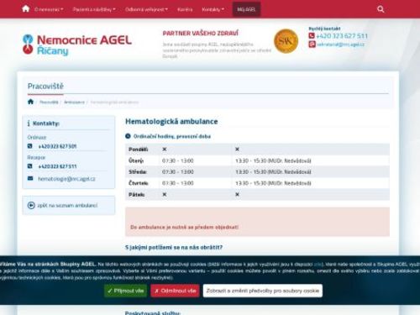The width and height of the screenshot is (420, 315).
Task: Click the email icon in quick contact
Action: tap(312, 45)
